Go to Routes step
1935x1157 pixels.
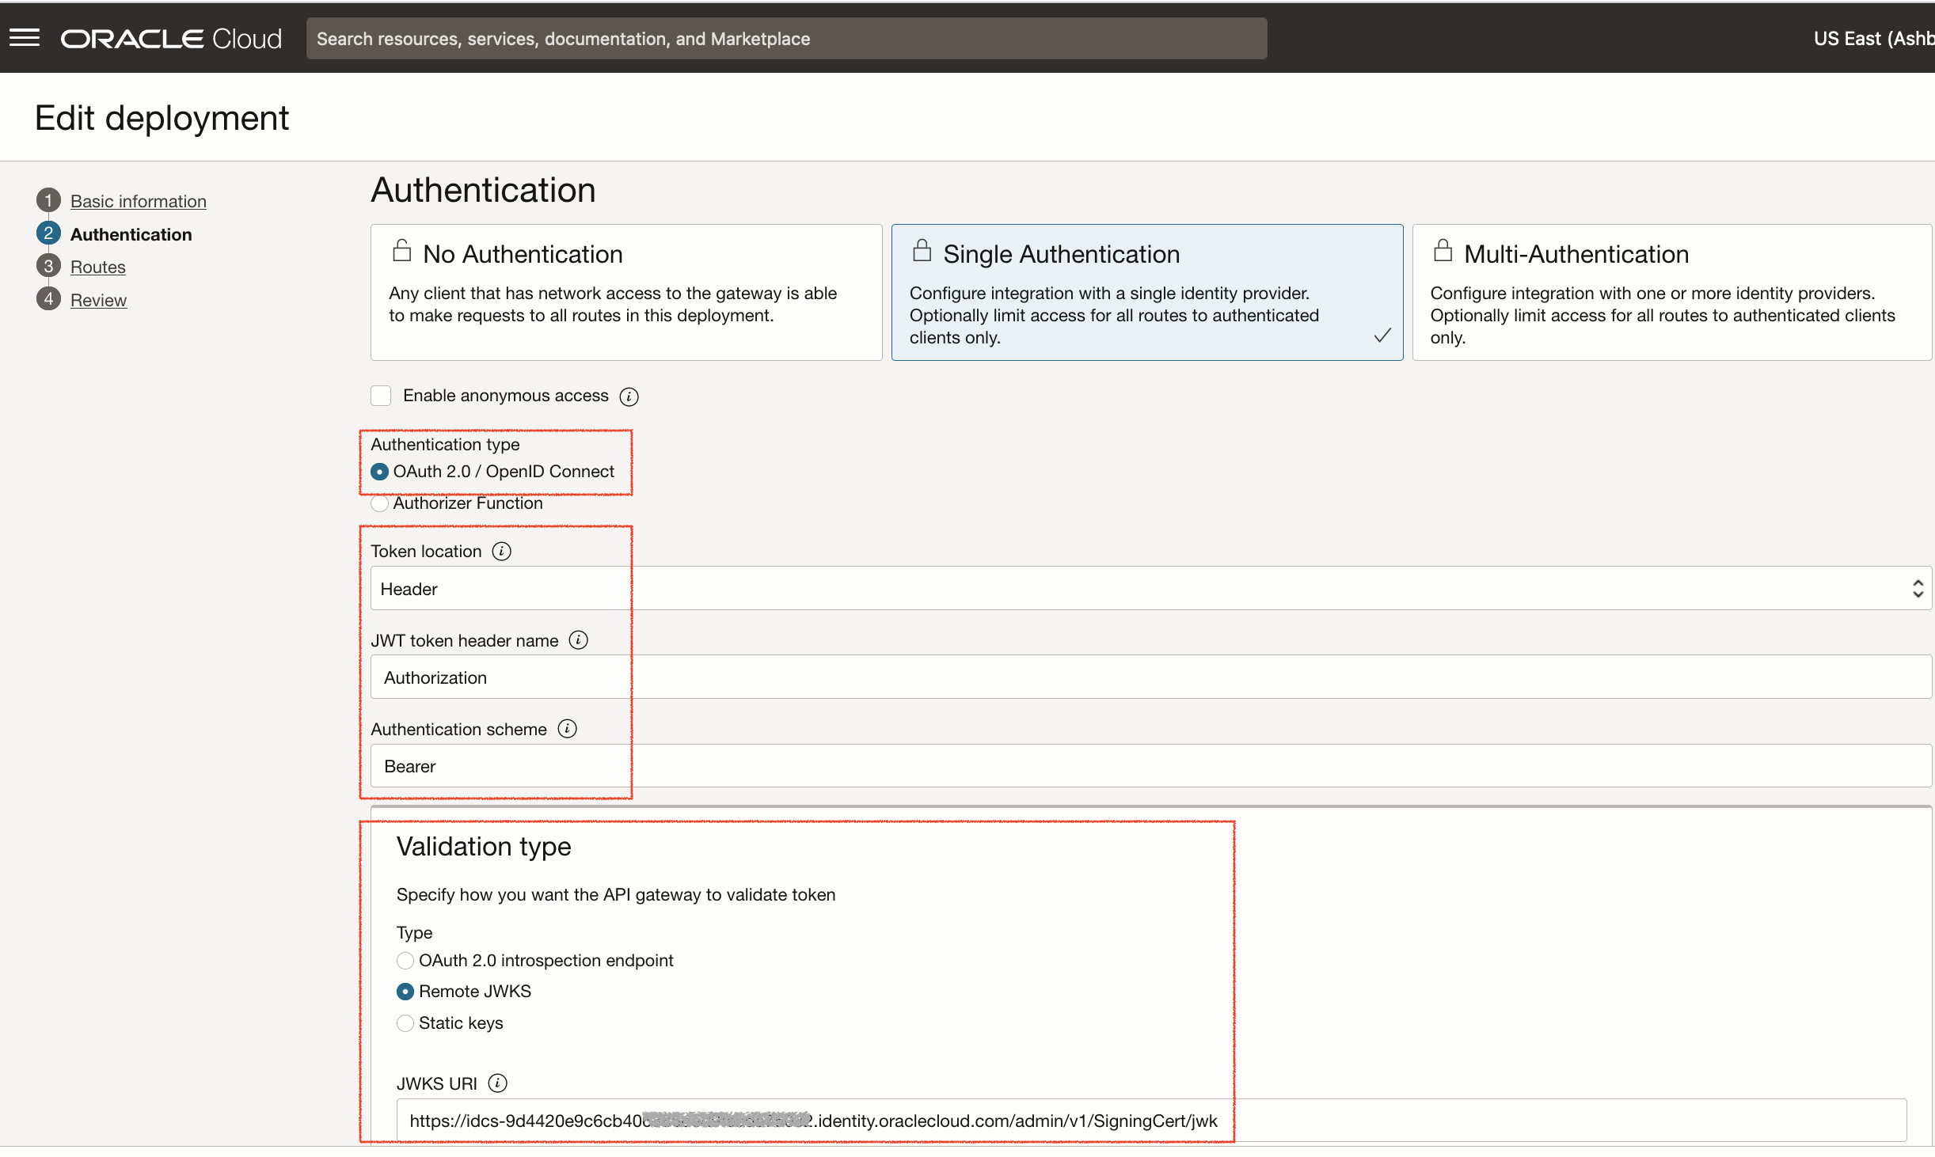click(97, 267)
